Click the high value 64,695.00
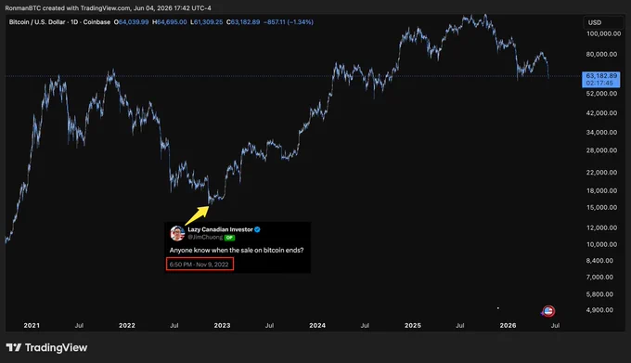 click(x=172, y=22)
